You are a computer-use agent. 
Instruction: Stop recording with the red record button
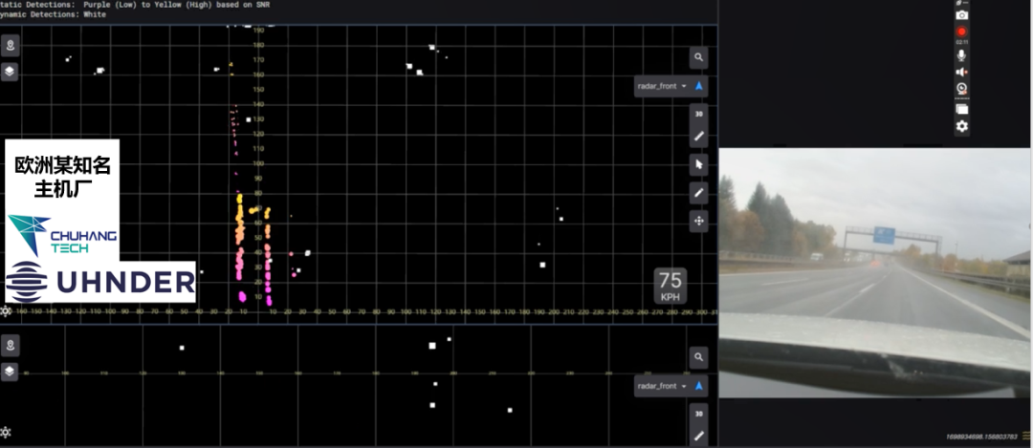coord(962,32)
